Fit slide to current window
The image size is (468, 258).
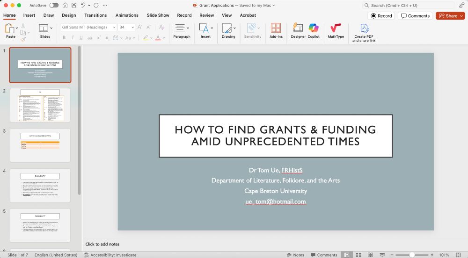458,255
